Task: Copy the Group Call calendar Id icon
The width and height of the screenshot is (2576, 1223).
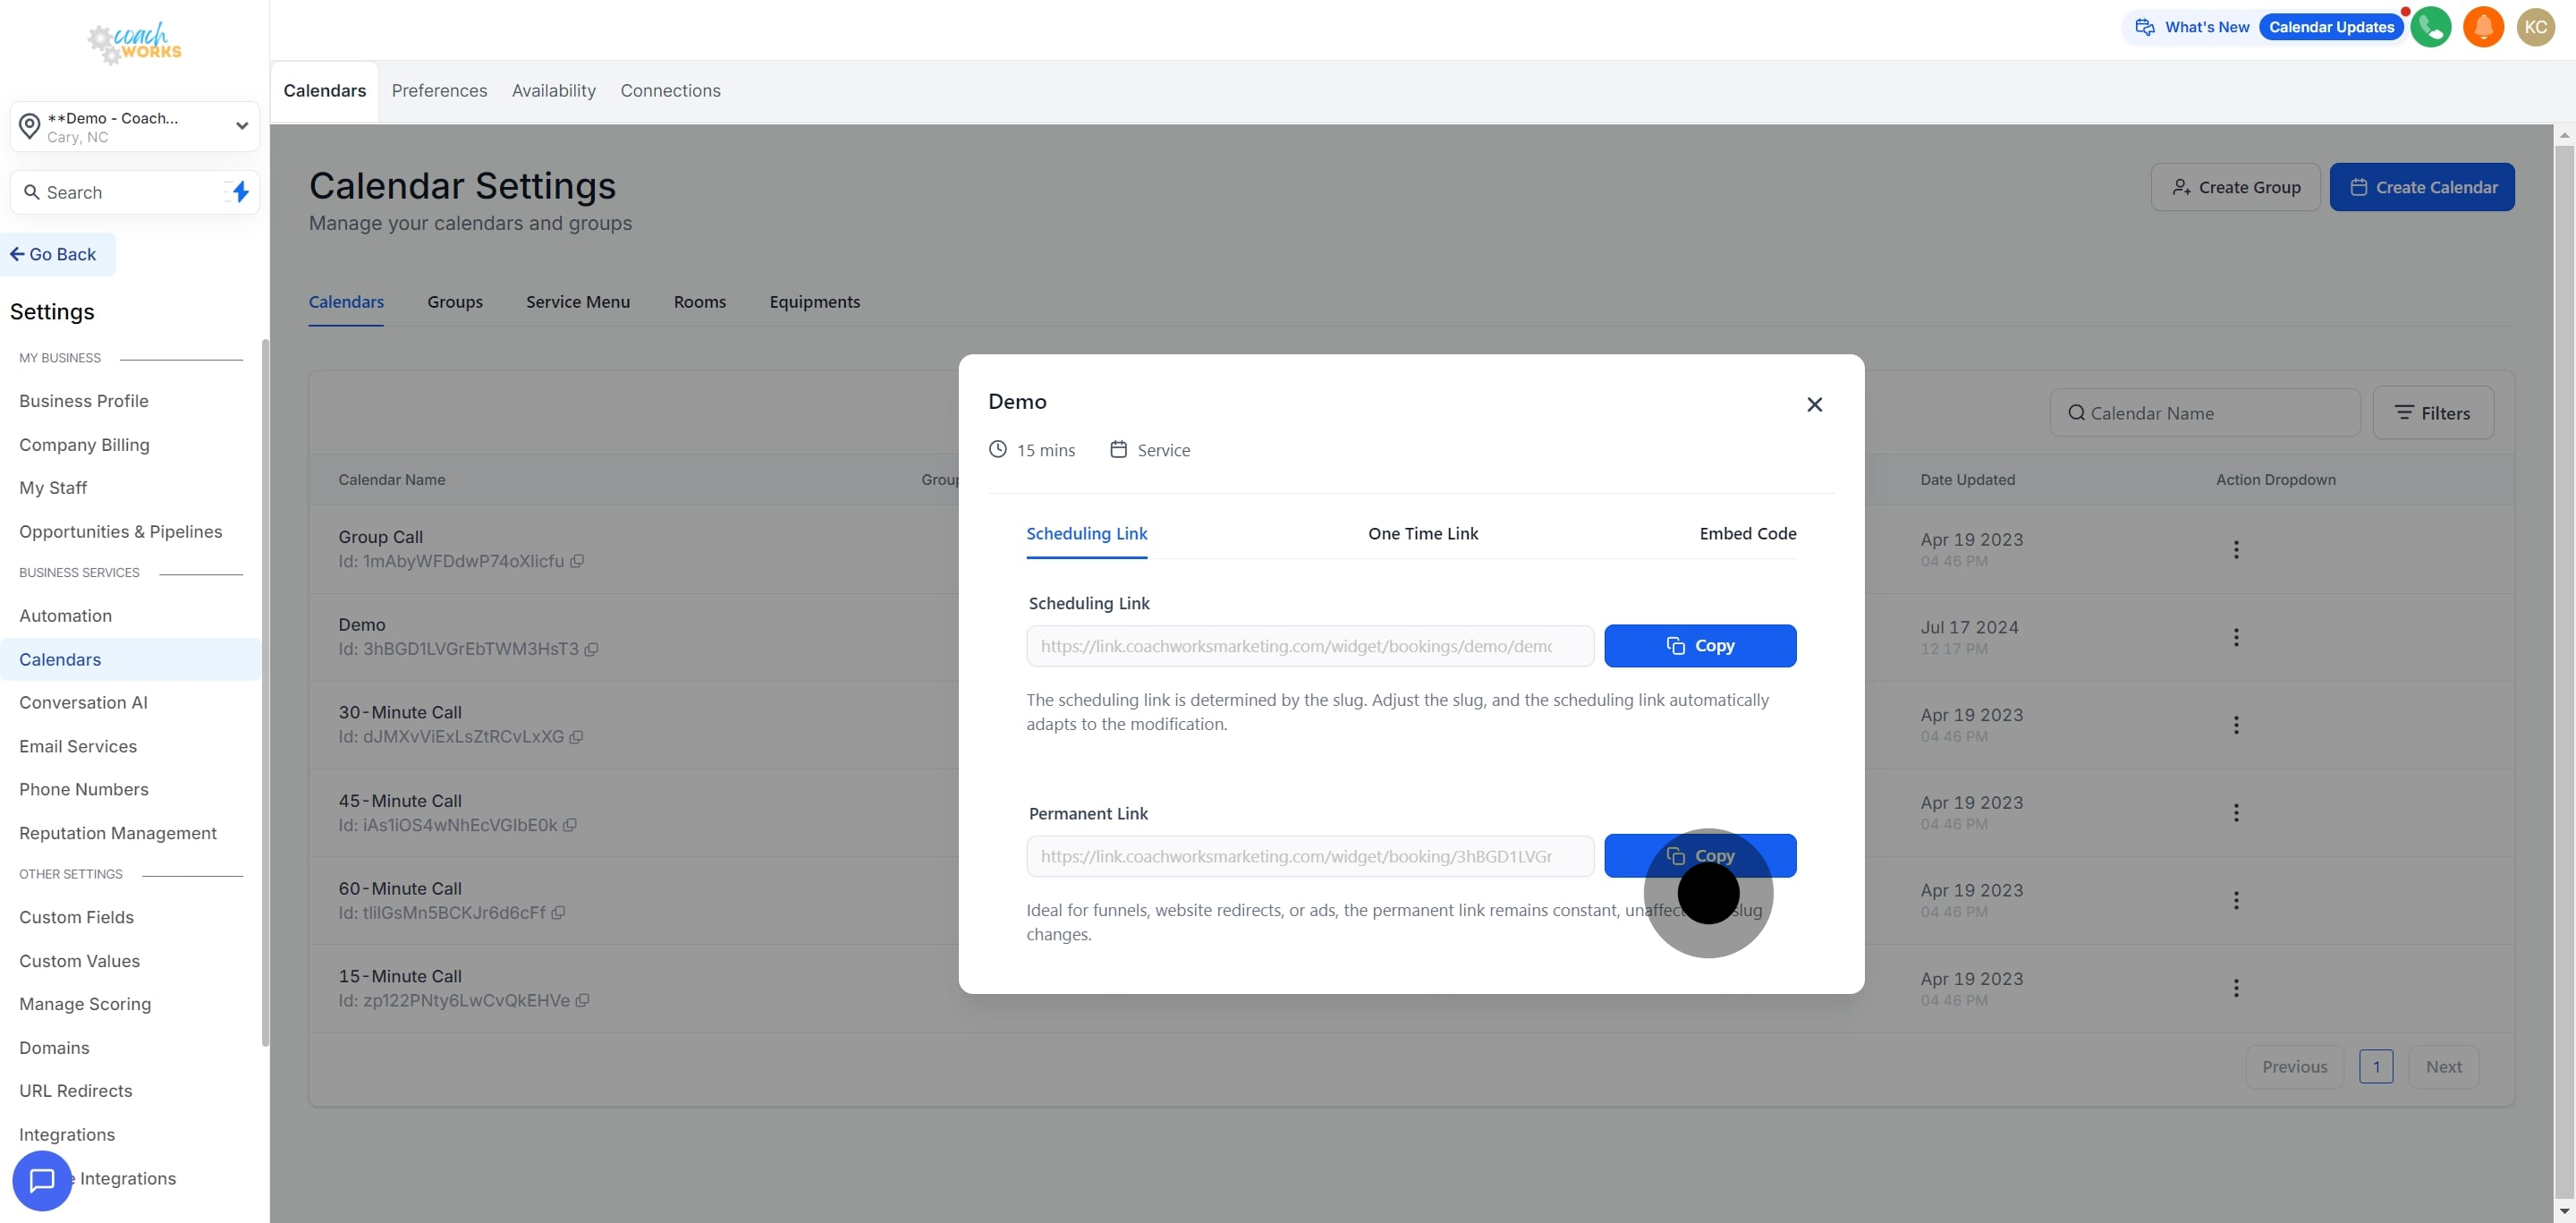Action: coord(577,561)
